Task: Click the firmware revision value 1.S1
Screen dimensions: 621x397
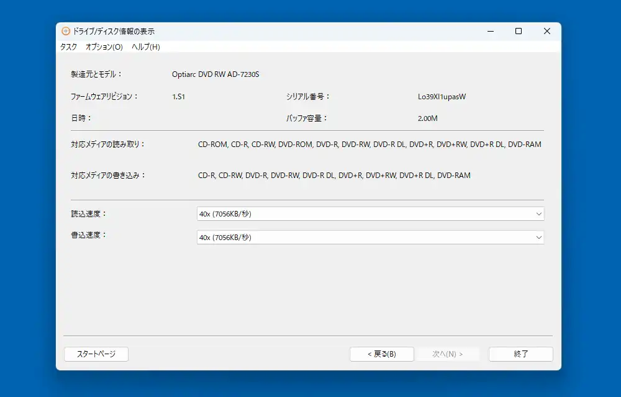Action: point(179,97)
